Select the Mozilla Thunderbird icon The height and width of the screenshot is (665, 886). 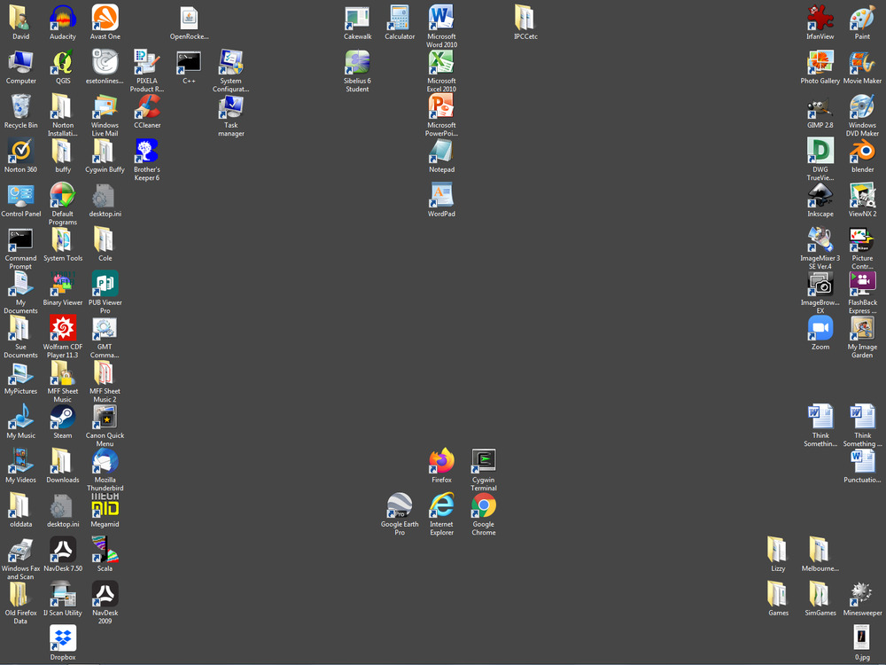[105, 461]
